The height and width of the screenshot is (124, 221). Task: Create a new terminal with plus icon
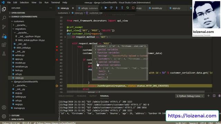(209, 96)
